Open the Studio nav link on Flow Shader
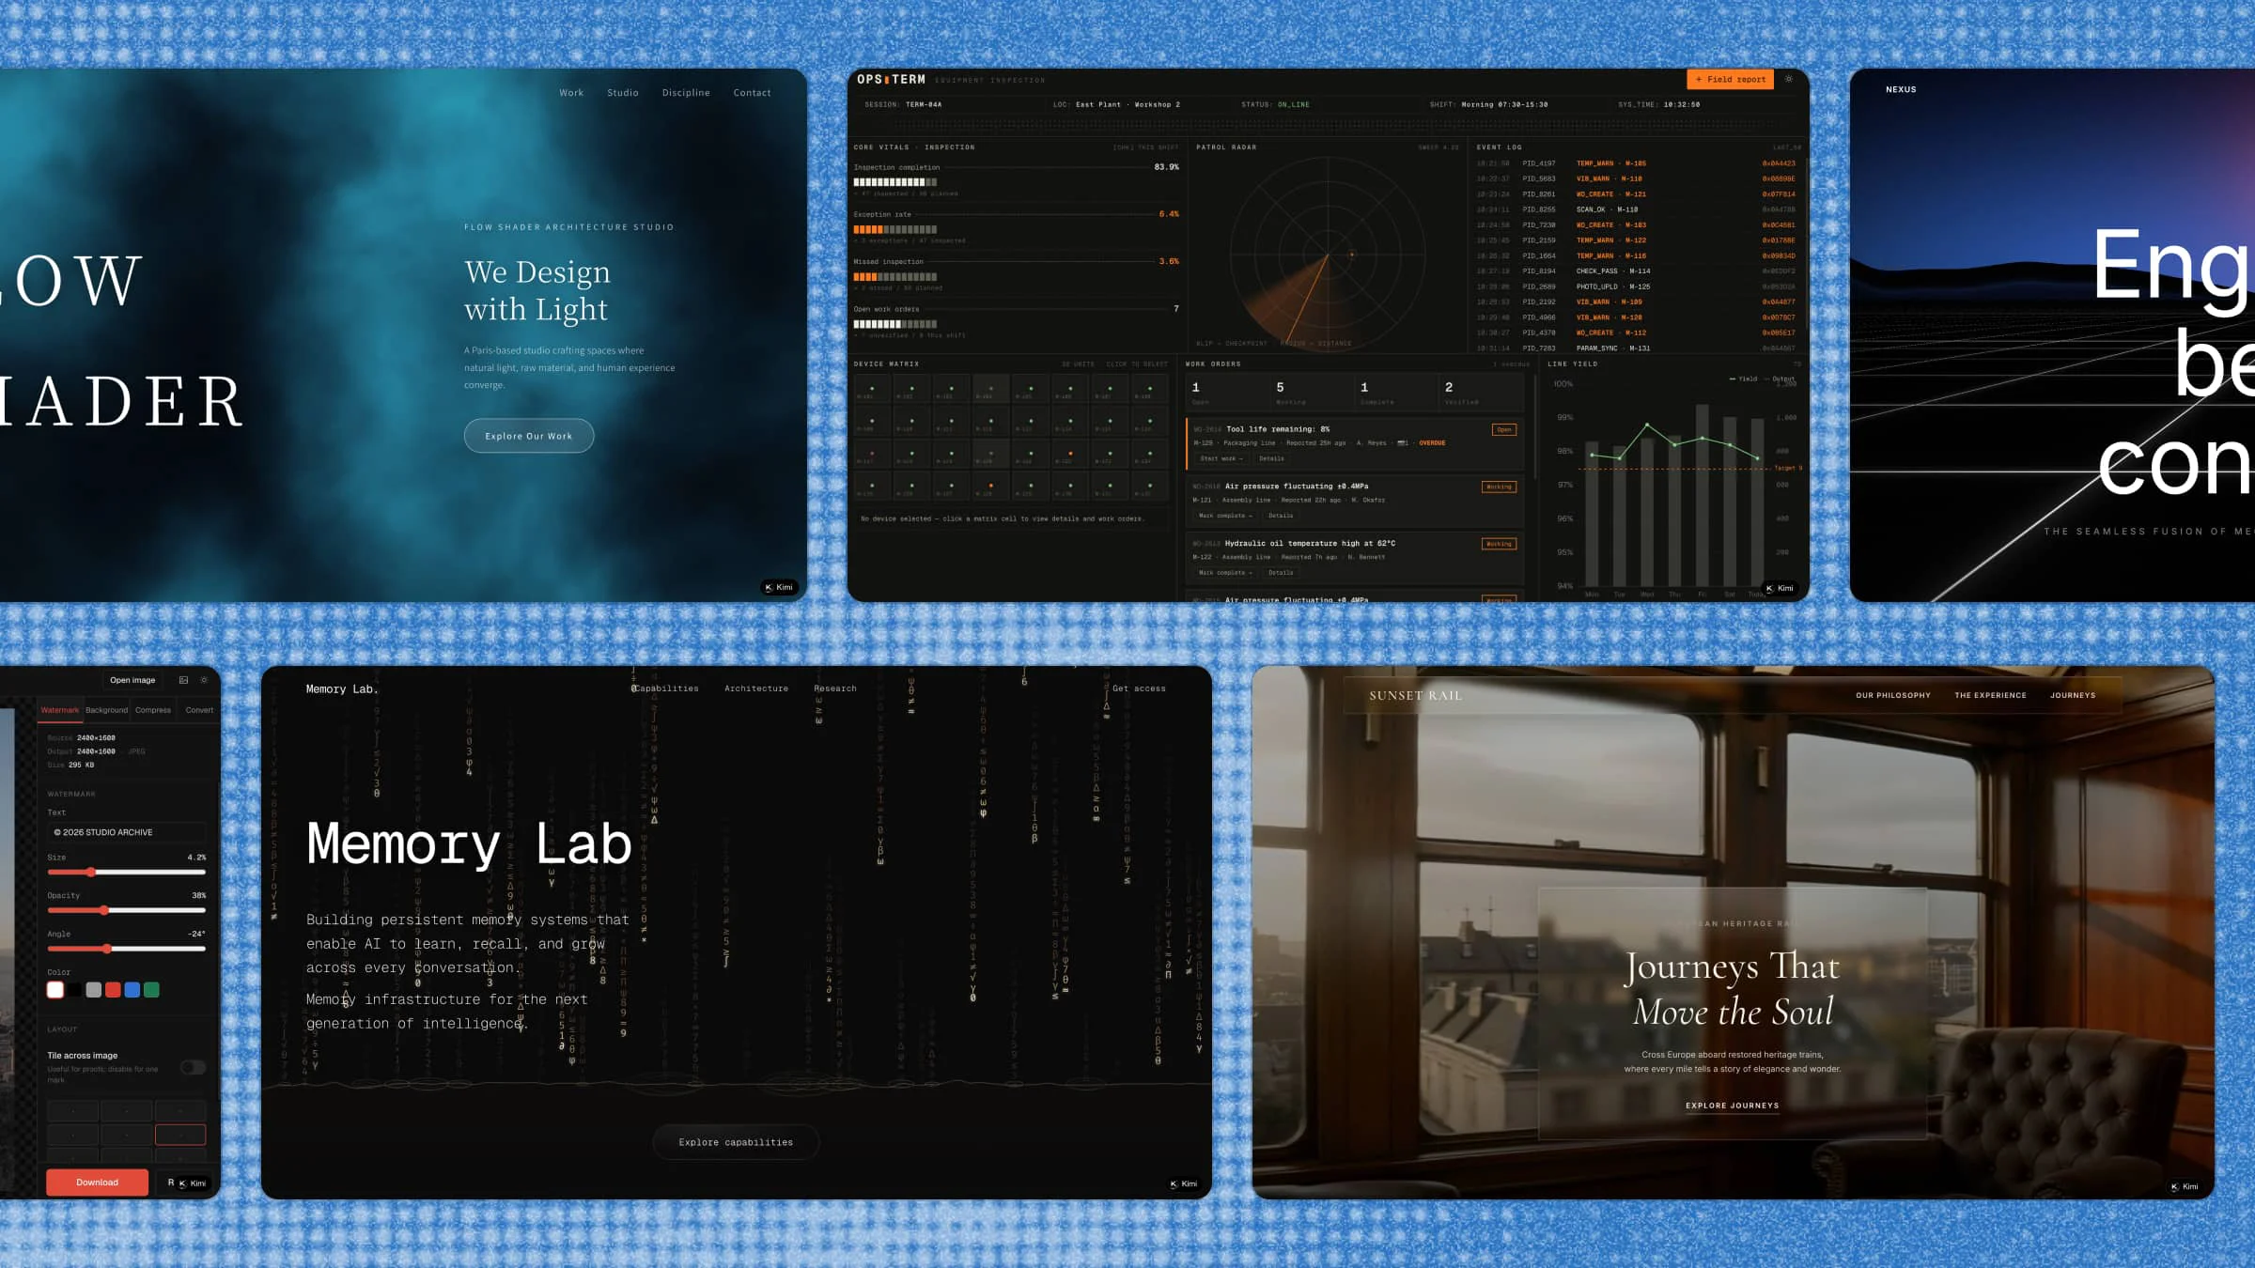This screenshot has height=1268, width=2255. (x=623, y=93)
